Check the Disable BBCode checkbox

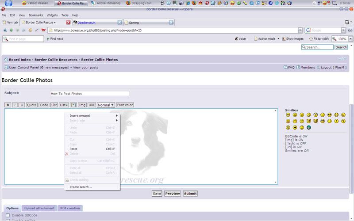click(x=8, y=215)
